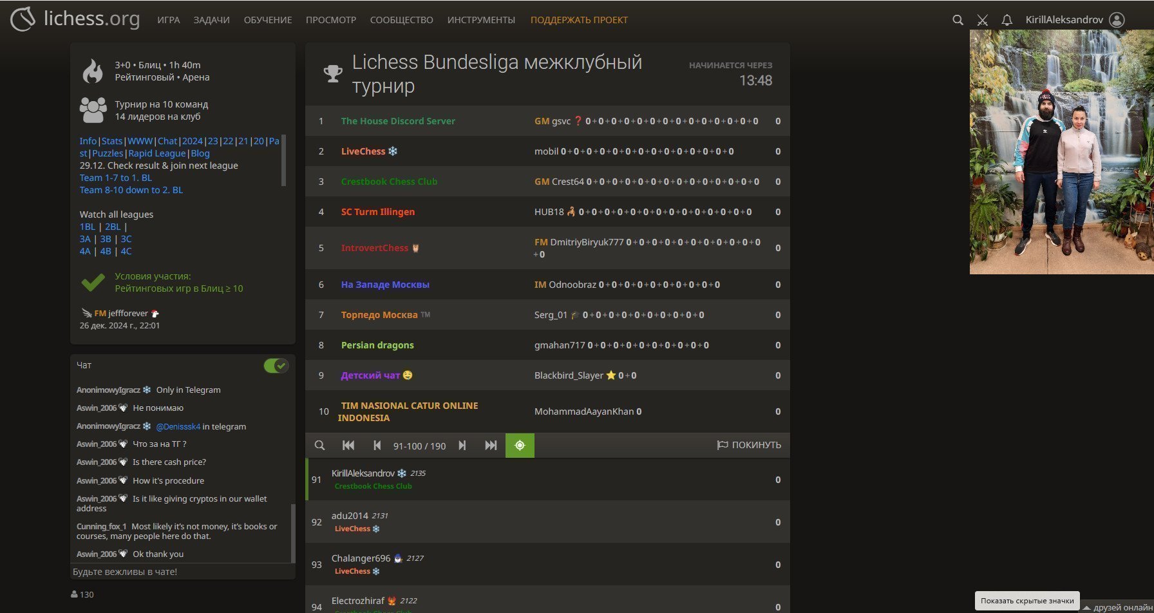
Task: Open Торпедо Москва team row
Action: (x=547, y=315)
